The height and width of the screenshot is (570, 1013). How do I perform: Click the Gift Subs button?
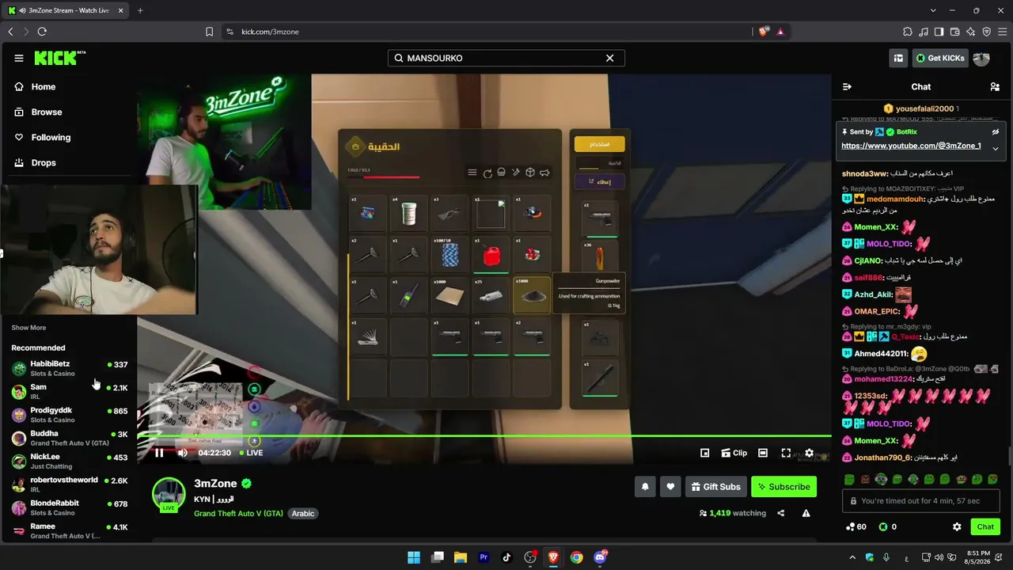(715, 487)
